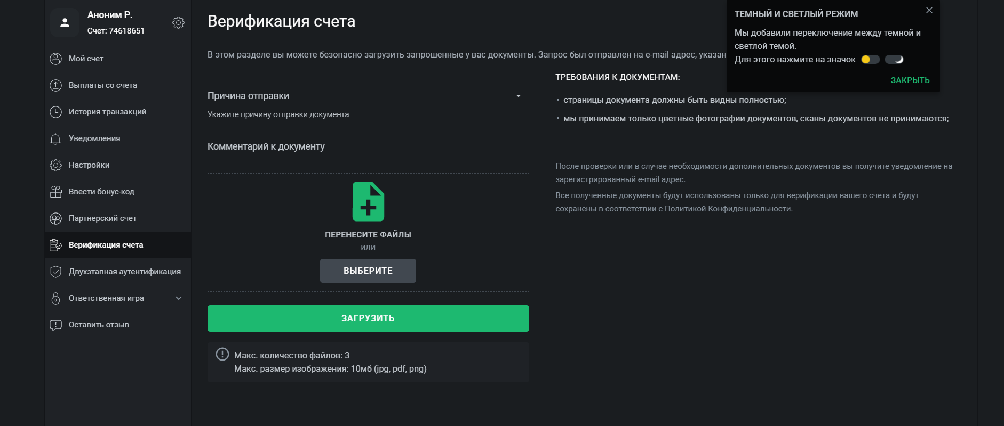Viewport: 1004px width, 426px height.
Task: Click the settings gear next to account name
Action: point(178,22)
